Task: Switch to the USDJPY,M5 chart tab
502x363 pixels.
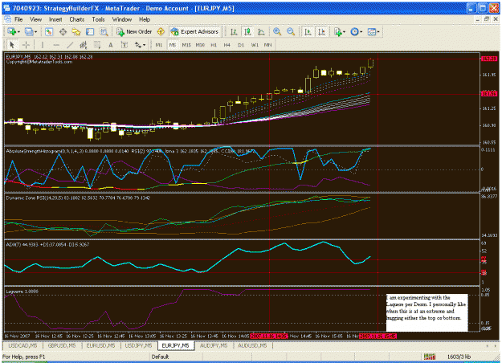Action: tap(138, 345)
